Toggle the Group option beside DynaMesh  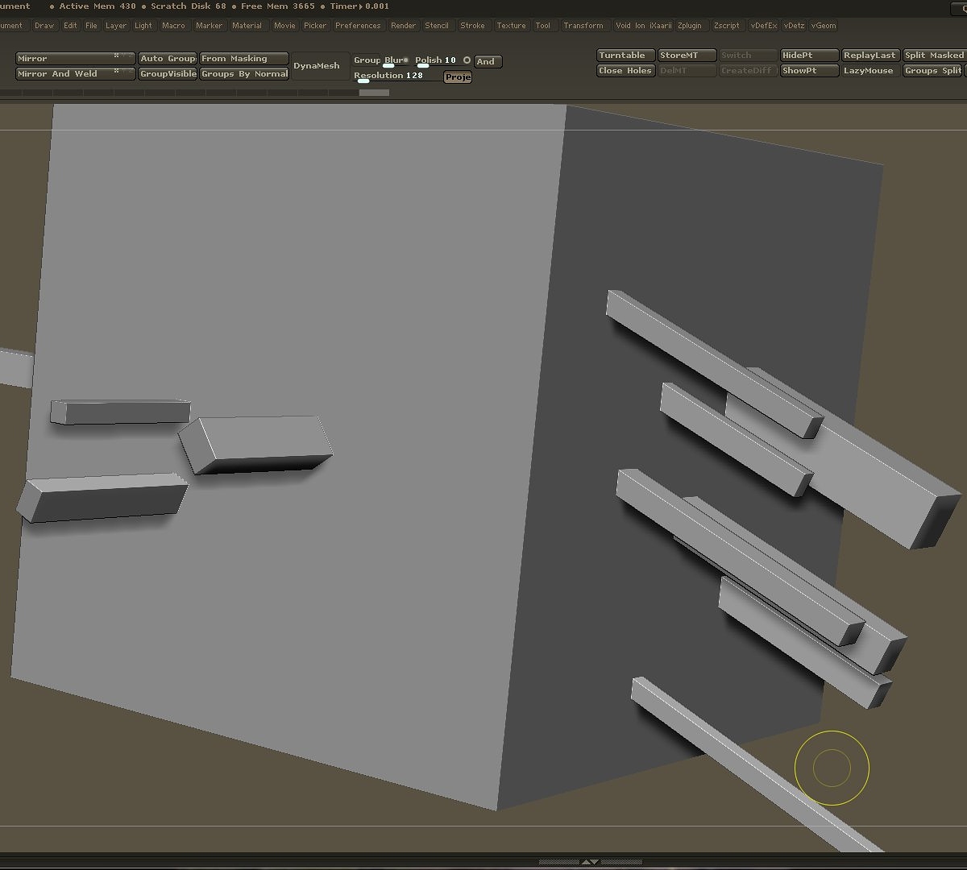point(367,60)
